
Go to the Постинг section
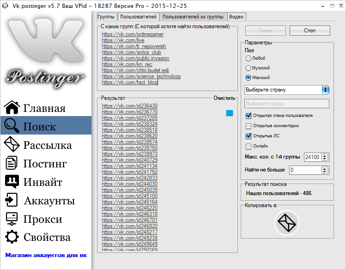45,163
